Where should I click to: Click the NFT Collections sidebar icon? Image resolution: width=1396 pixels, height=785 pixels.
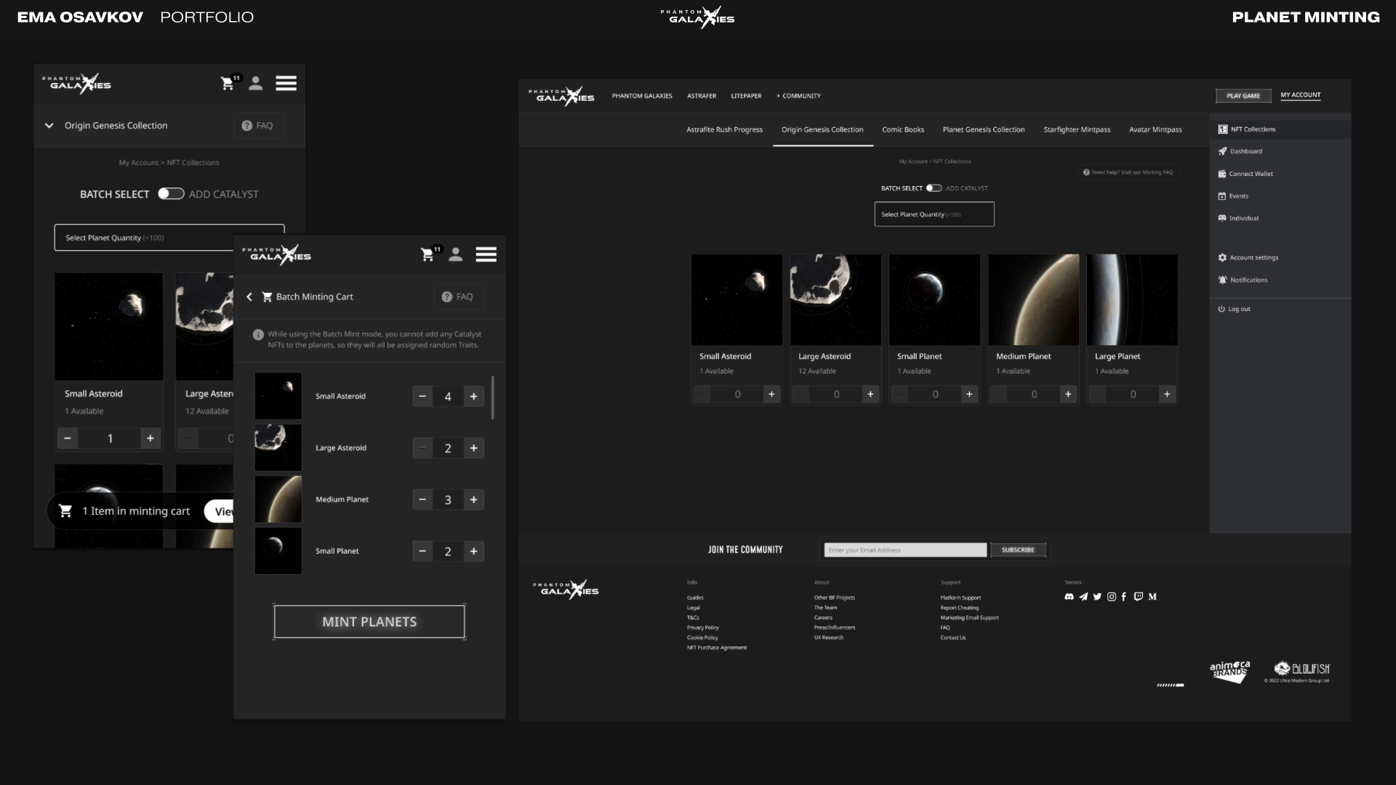pos(1223,129)
